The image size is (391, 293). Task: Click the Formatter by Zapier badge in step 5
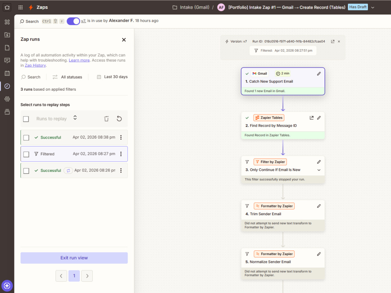(x=274, y=254)
